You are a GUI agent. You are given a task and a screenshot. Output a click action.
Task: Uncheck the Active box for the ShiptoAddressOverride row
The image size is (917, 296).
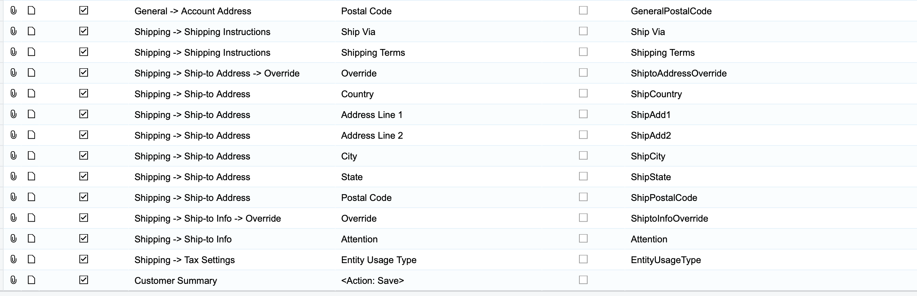(x=84, y=73)
